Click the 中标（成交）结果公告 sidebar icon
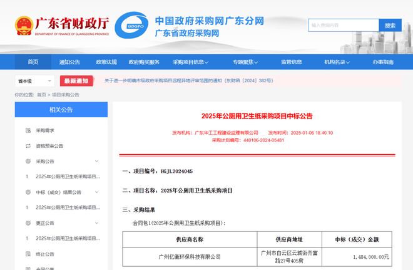This screenshot has height=270, width=413. 28,192
